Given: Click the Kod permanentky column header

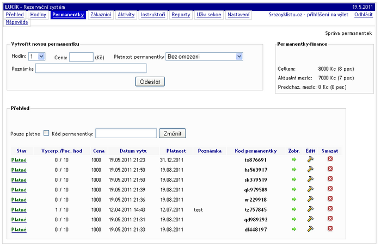Looking at the screenshot, I should pos(256,151).
